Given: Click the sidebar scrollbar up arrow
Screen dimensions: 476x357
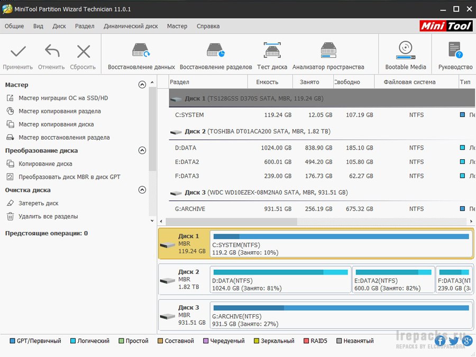Looking at the screenshot, I should tap(152, 83).
